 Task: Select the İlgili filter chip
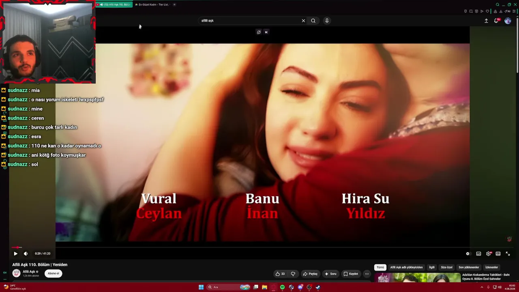click(432, 267)
